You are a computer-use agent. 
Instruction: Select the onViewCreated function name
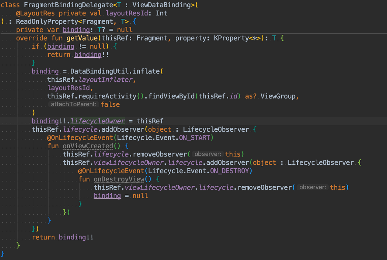click(x=88, y=146)
